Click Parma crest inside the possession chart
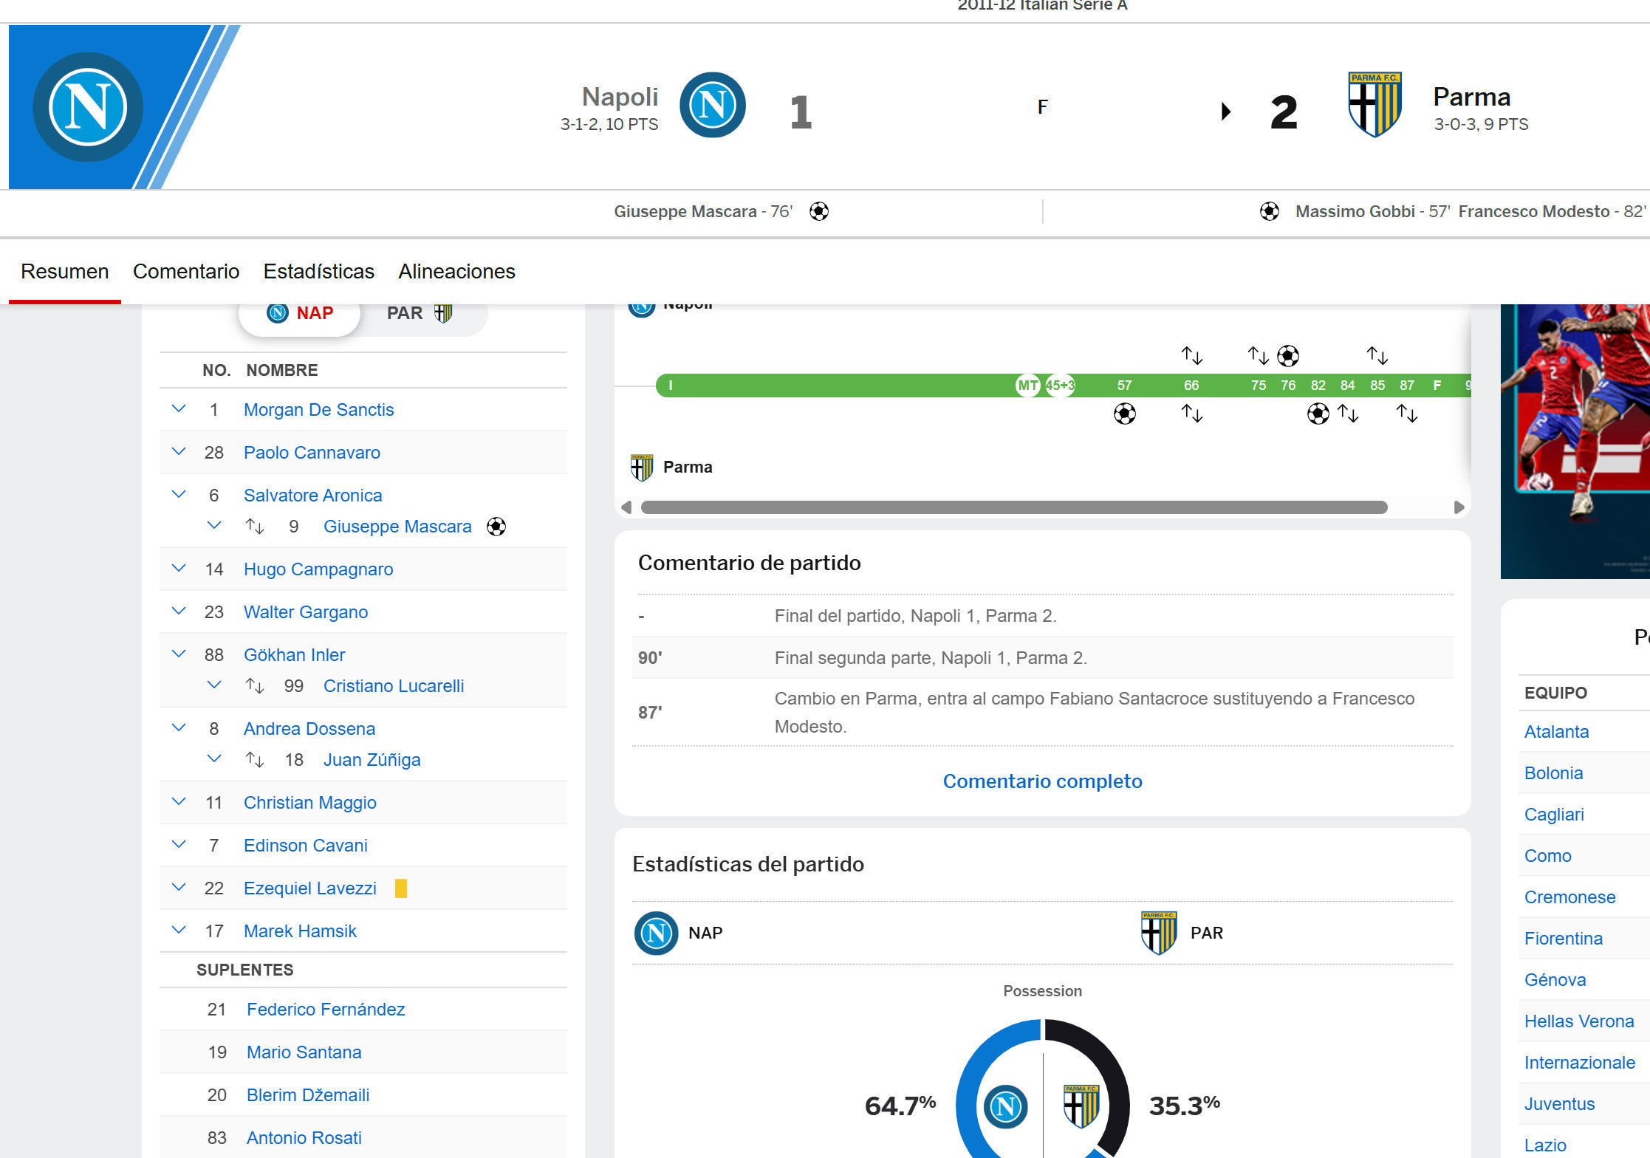1650x1158 pixels. coord(1081,1106)
